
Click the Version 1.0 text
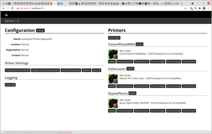point(12,21)
